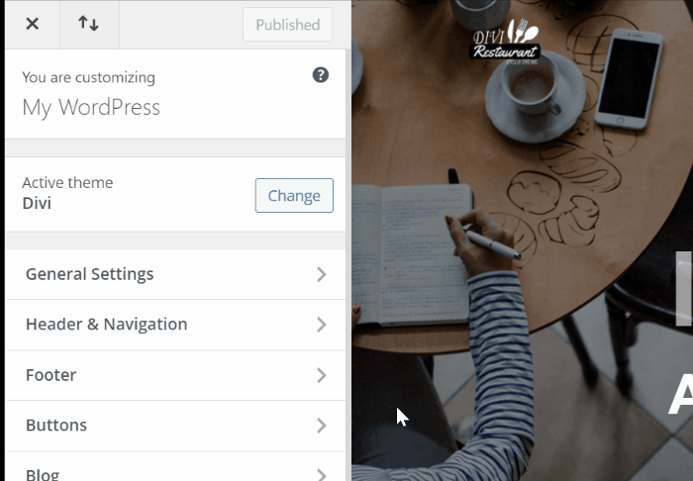Viewport: 693px width, 481px height.
Task: Expand Header & Navigation chevron arrow
Action: coord(322,325)
